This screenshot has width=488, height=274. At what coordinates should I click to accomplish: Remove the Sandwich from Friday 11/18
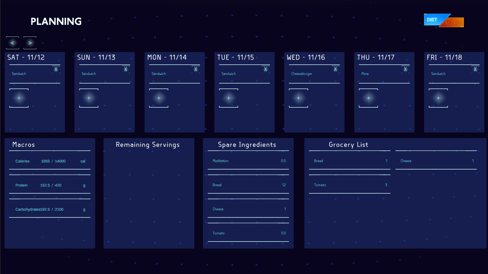tap(475, 69)
